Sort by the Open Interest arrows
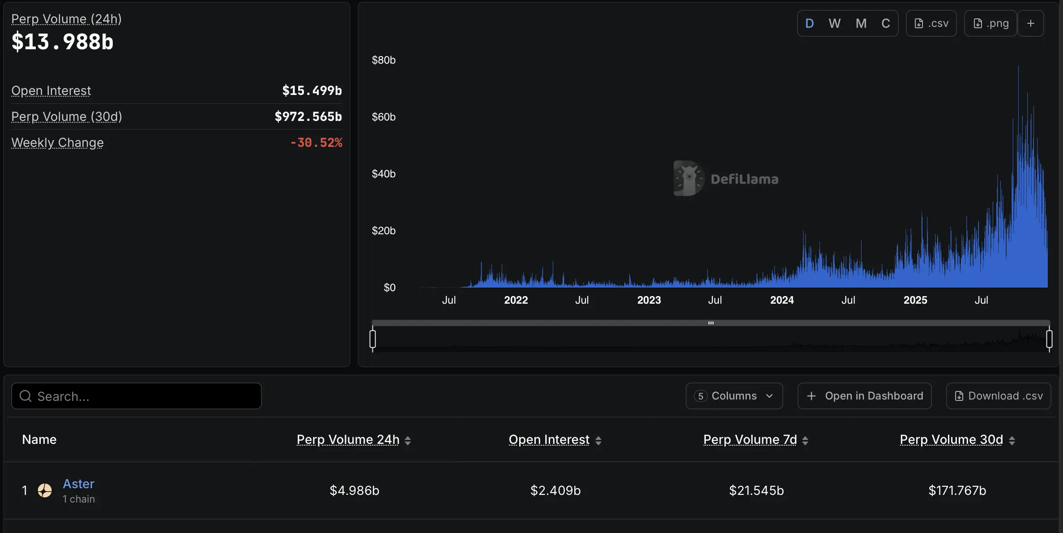The height and width of the screenshot is (533, 1063). coord(598,440)
